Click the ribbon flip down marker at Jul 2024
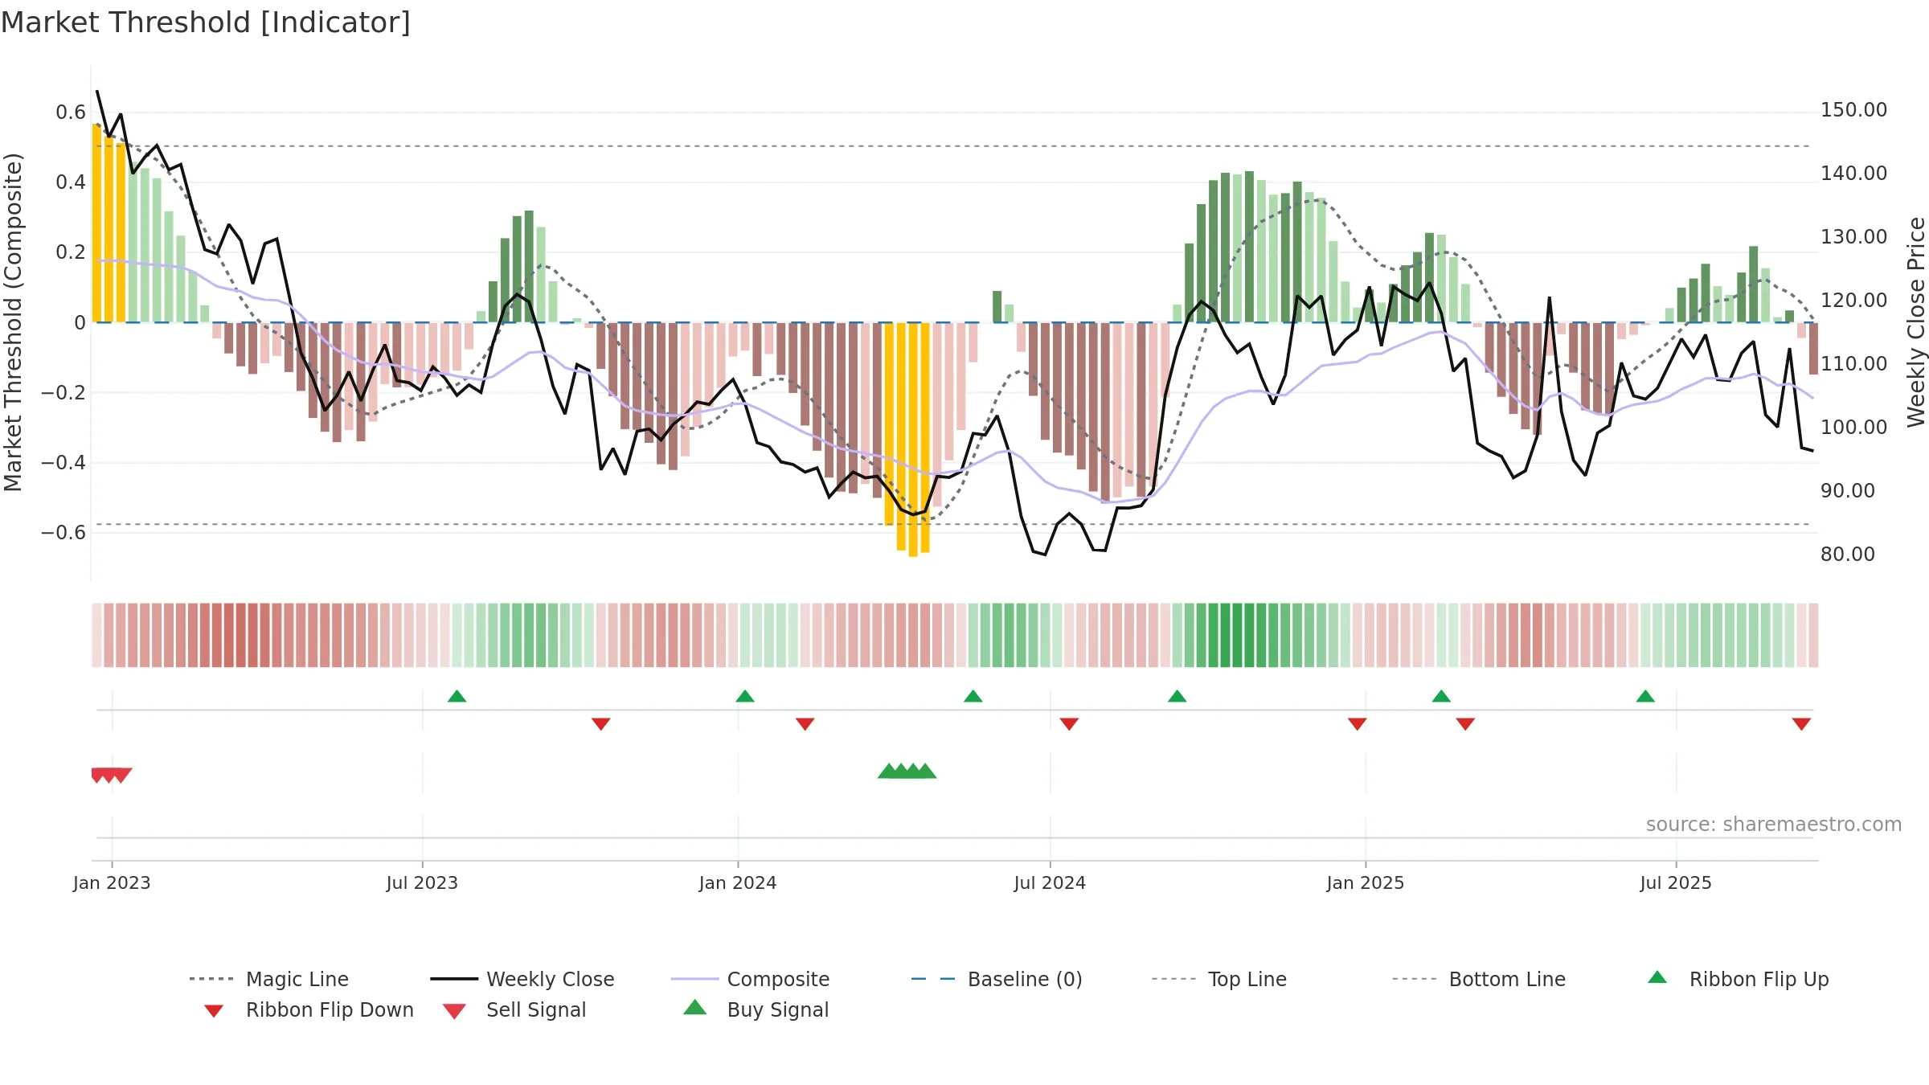1929x1085 pixels. click(1069, 724)
